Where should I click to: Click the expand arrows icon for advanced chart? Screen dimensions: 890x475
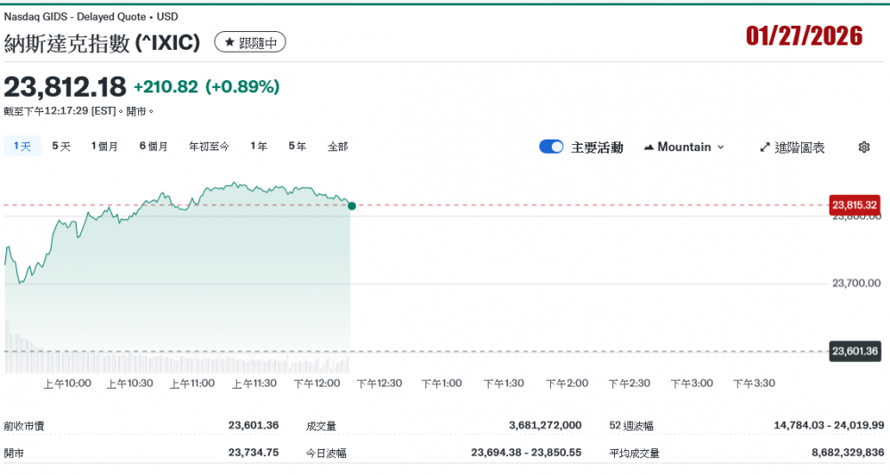pyautogui.click(x=765, y=147)
